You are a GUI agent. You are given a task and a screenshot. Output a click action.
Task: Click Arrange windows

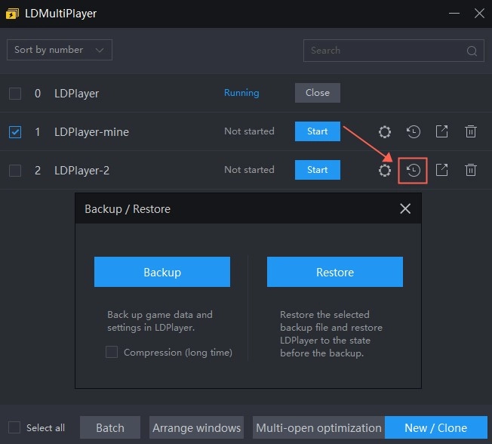[196, 427]
